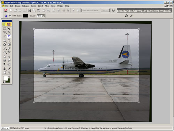Viewport: 174px width, 131px height.
Task: Commit the crop with the checkmark
Action: pyautogui.click(x=131, y=16)
